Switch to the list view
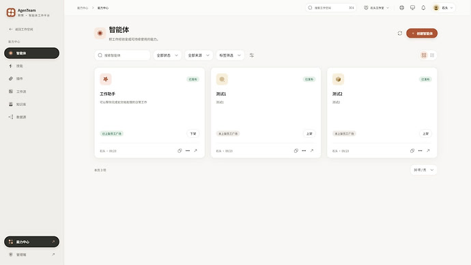 tap(432, 55)
